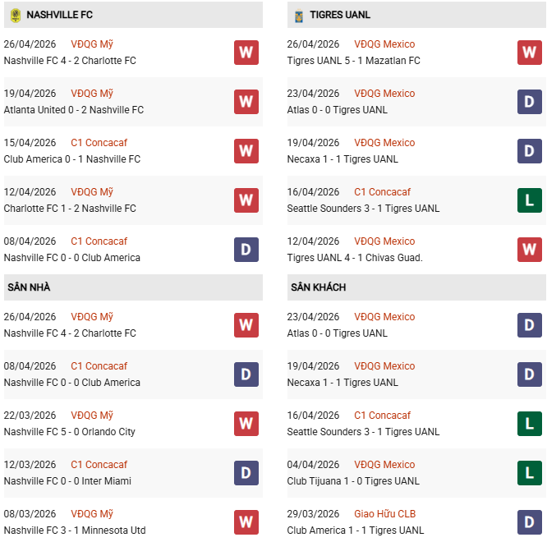Click L badge for Club Tijuana 1-0 Tigres

click(529, 473)
